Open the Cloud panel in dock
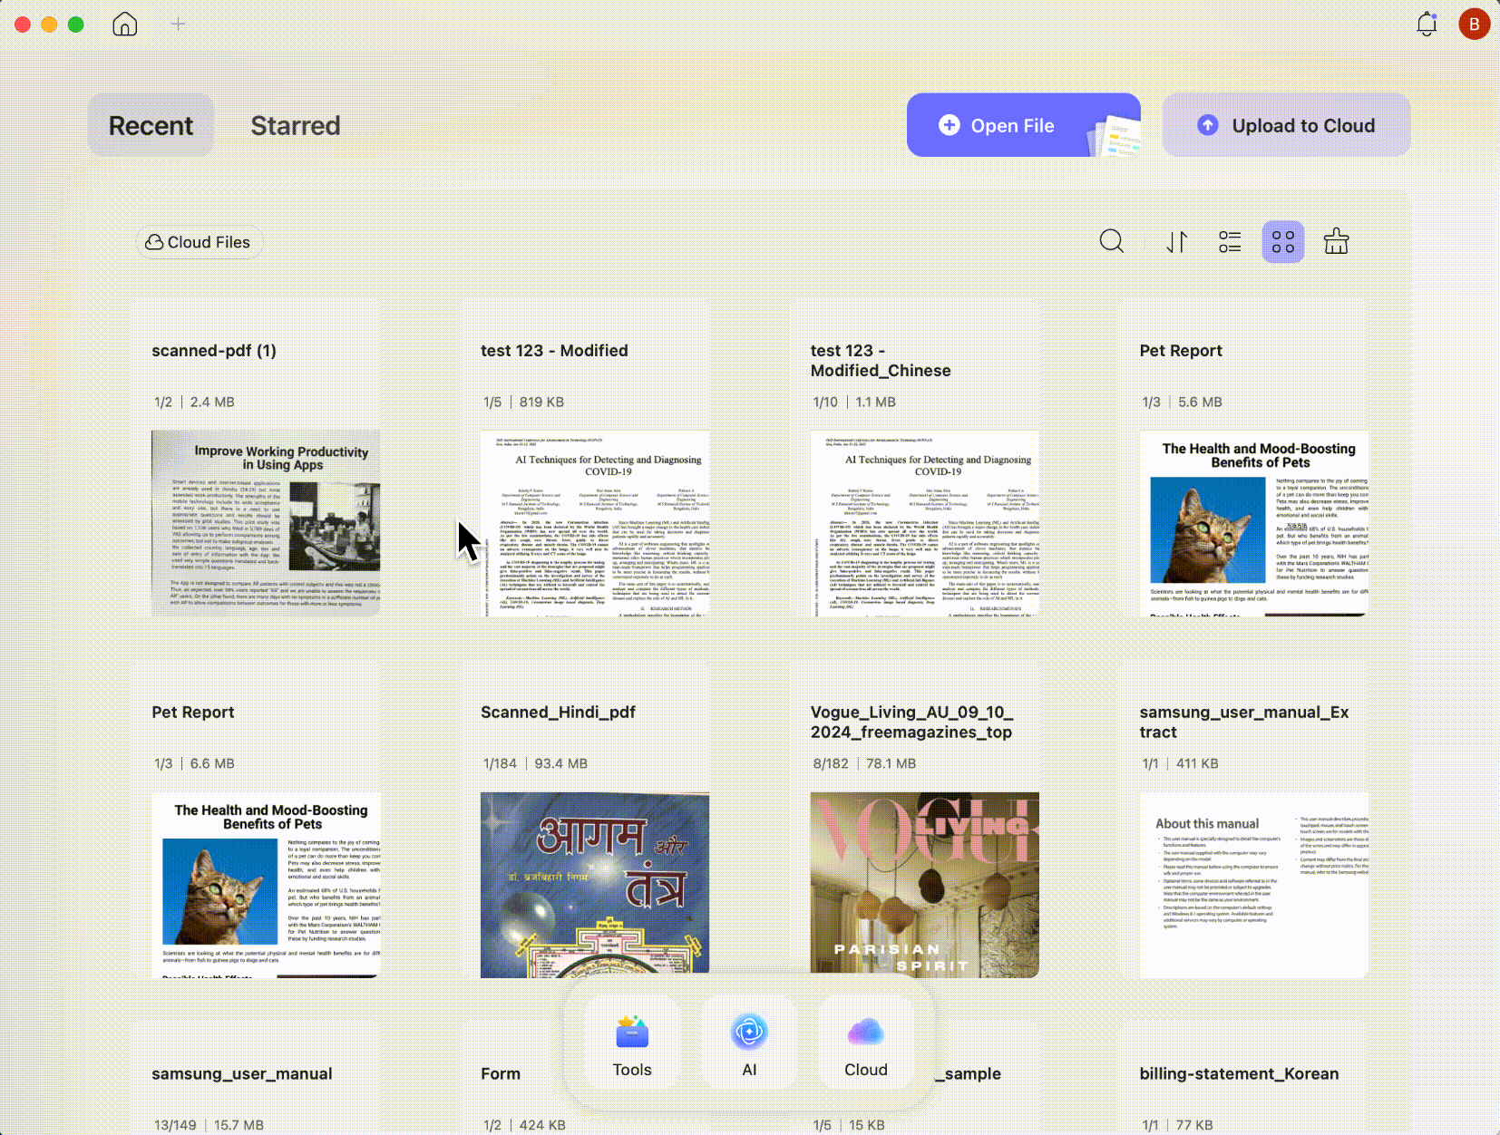The image size is (1500, 1135). click(866, 1043)
